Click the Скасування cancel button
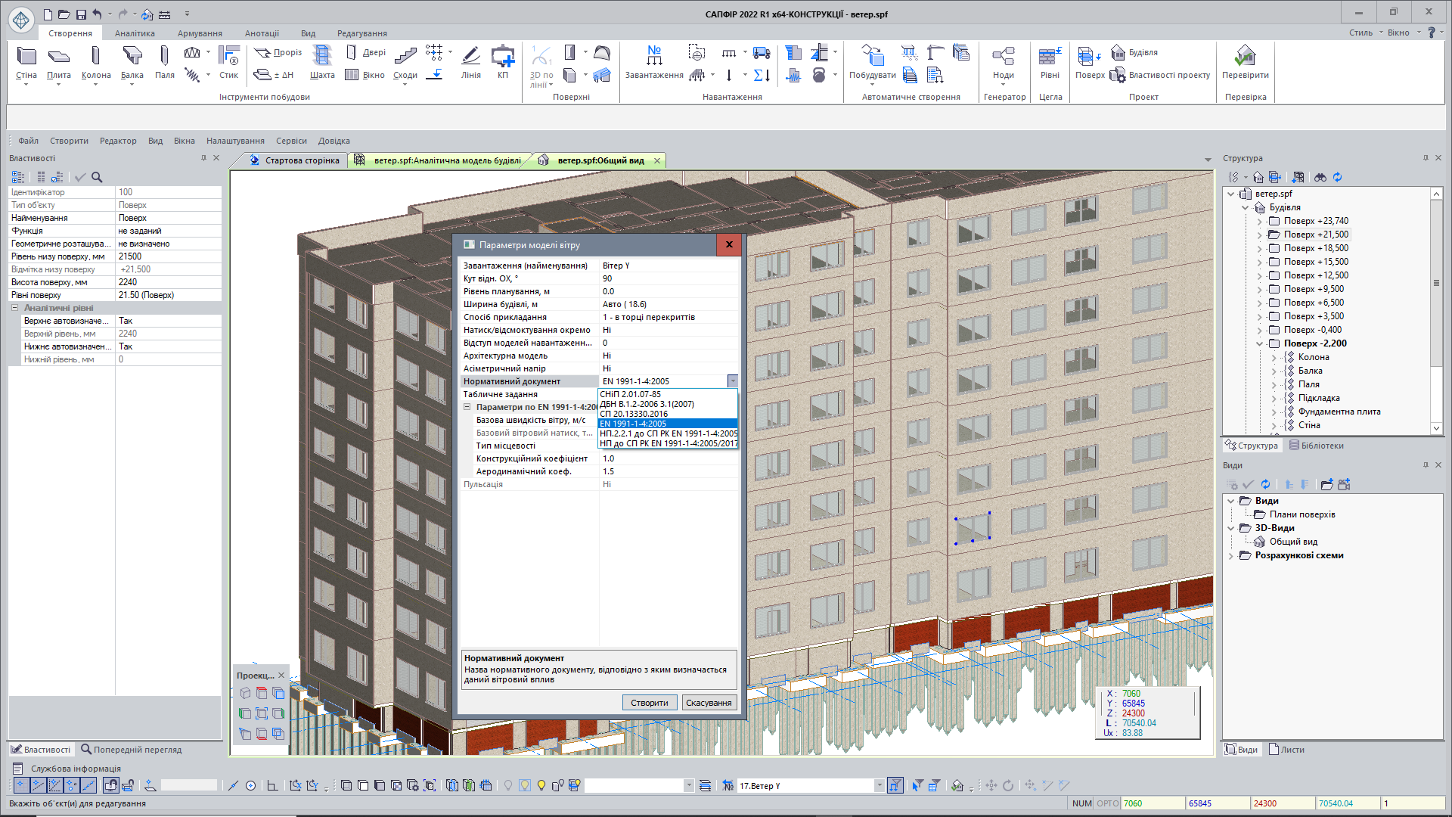 708,703
